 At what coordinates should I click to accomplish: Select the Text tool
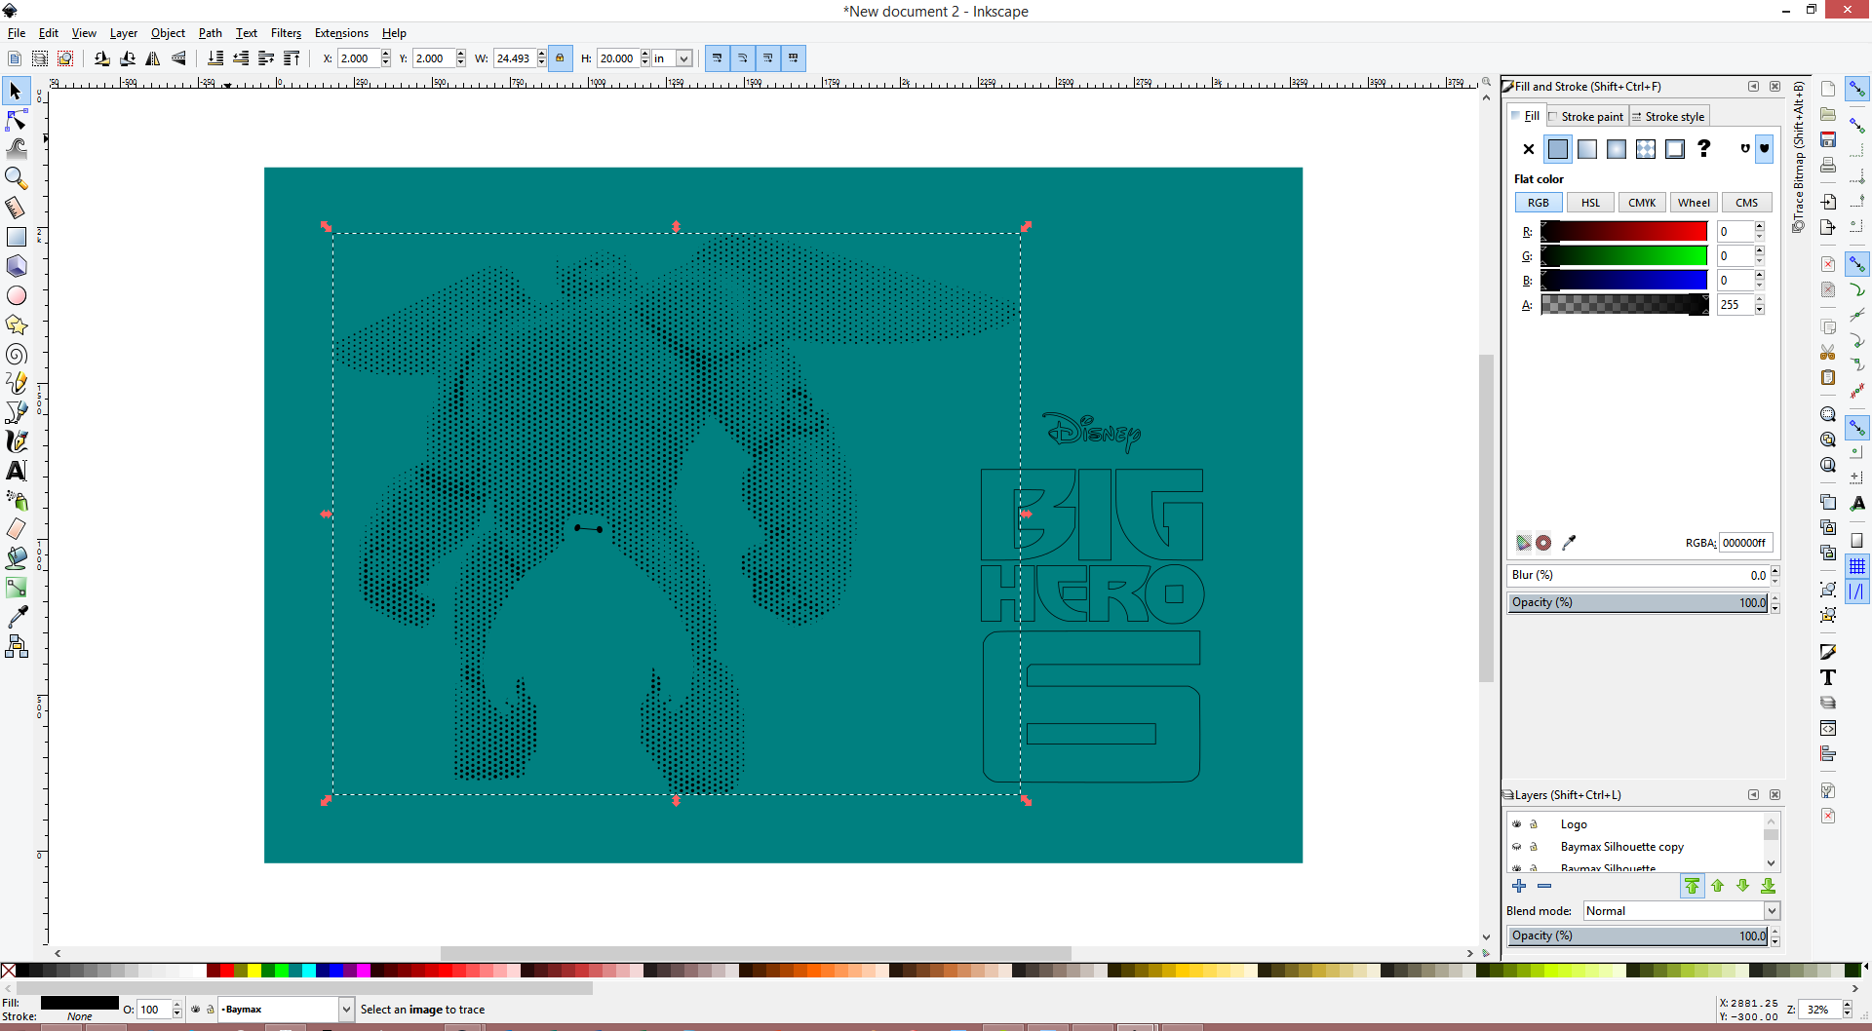pos(16,471)
